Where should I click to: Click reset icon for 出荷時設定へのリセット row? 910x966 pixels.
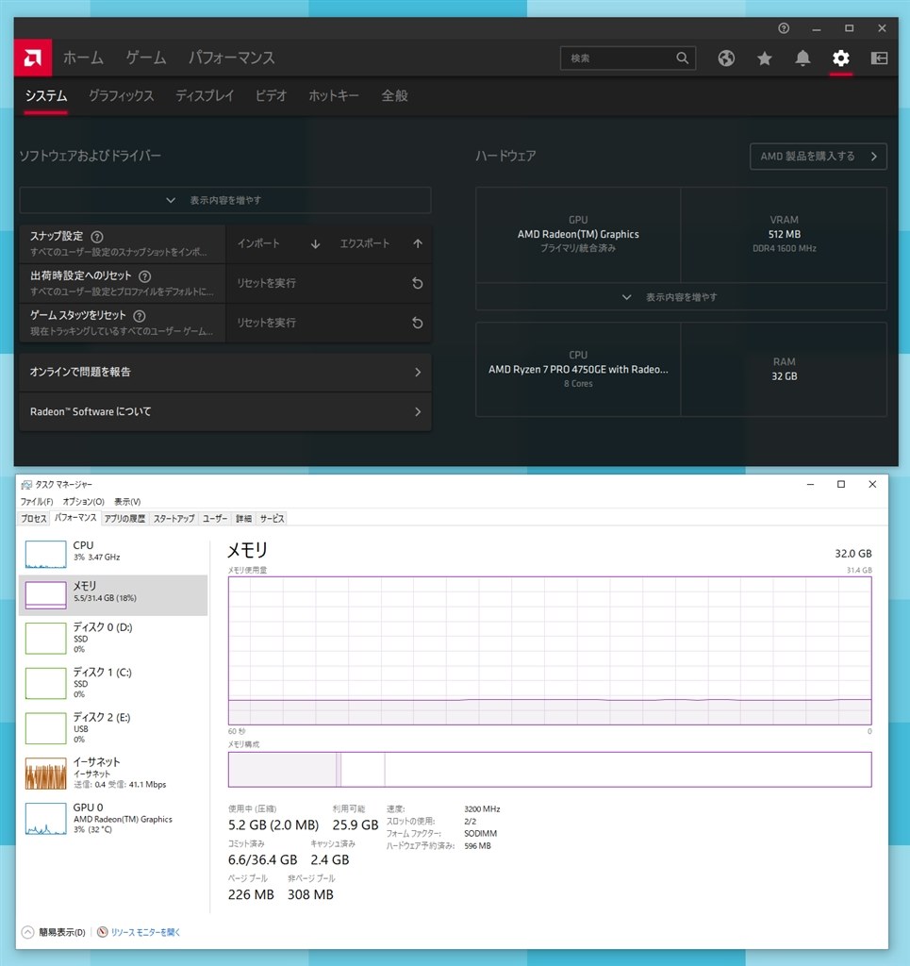[x=417, y=283]
